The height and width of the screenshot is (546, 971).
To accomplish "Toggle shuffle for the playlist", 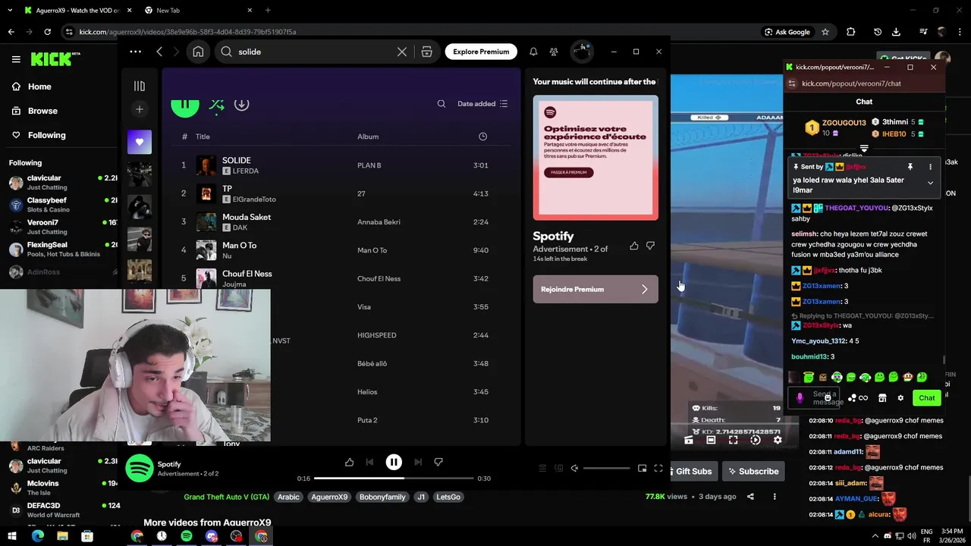I will point(217,105).
